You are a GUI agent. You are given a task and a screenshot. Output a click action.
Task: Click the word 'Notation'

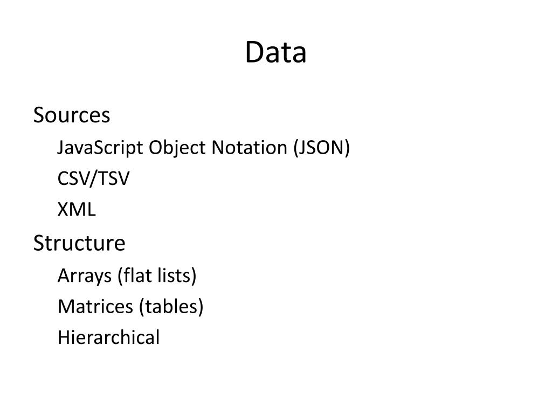click(x=249, y=147)
